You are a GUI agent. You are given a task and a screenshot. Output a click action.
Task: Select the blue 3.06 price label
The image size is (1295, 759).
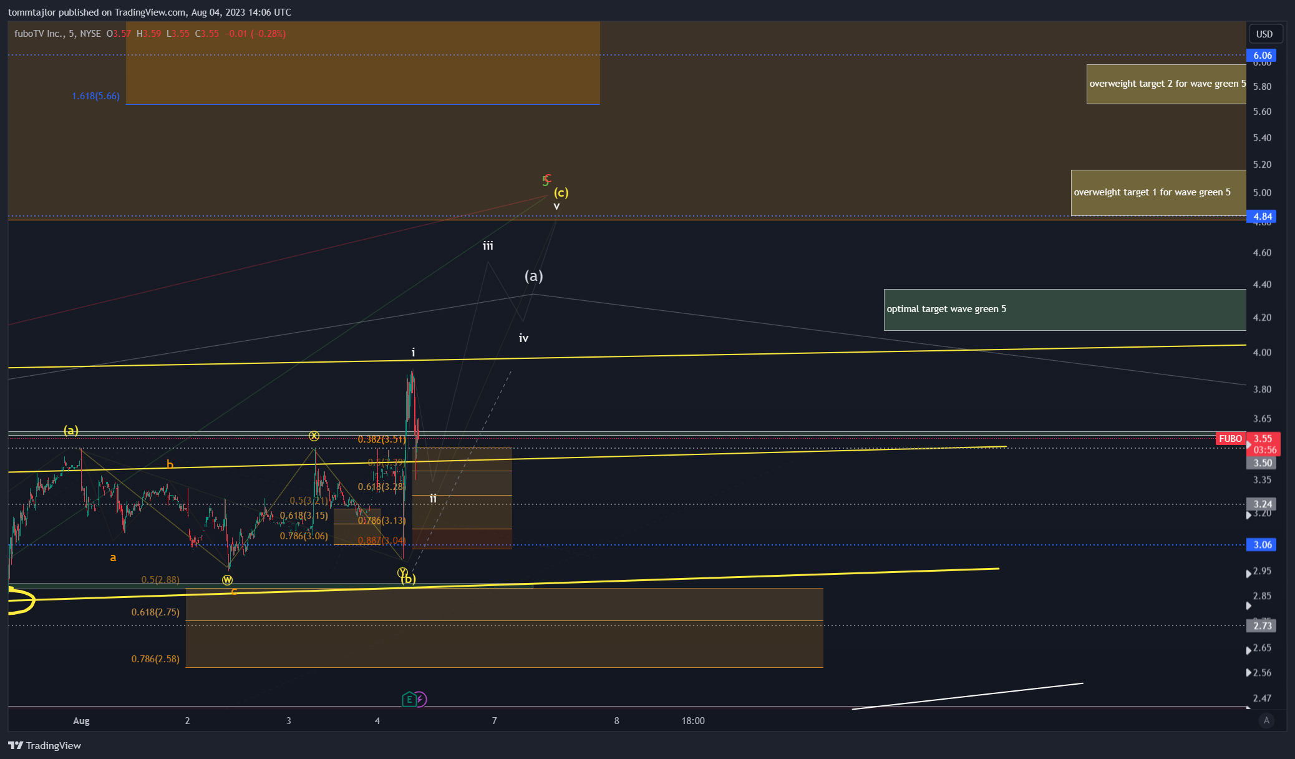1261,544
